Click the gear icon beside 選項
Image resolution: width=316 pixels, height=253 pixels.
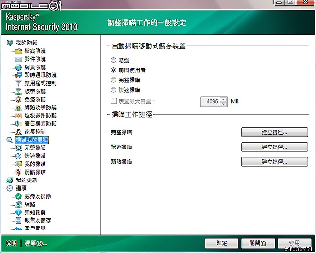click(10, 188)
